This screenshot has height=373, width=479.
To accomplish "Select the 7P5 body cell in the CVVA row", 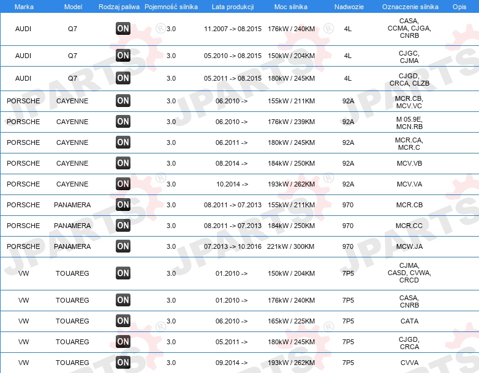I will click(348, 363).
